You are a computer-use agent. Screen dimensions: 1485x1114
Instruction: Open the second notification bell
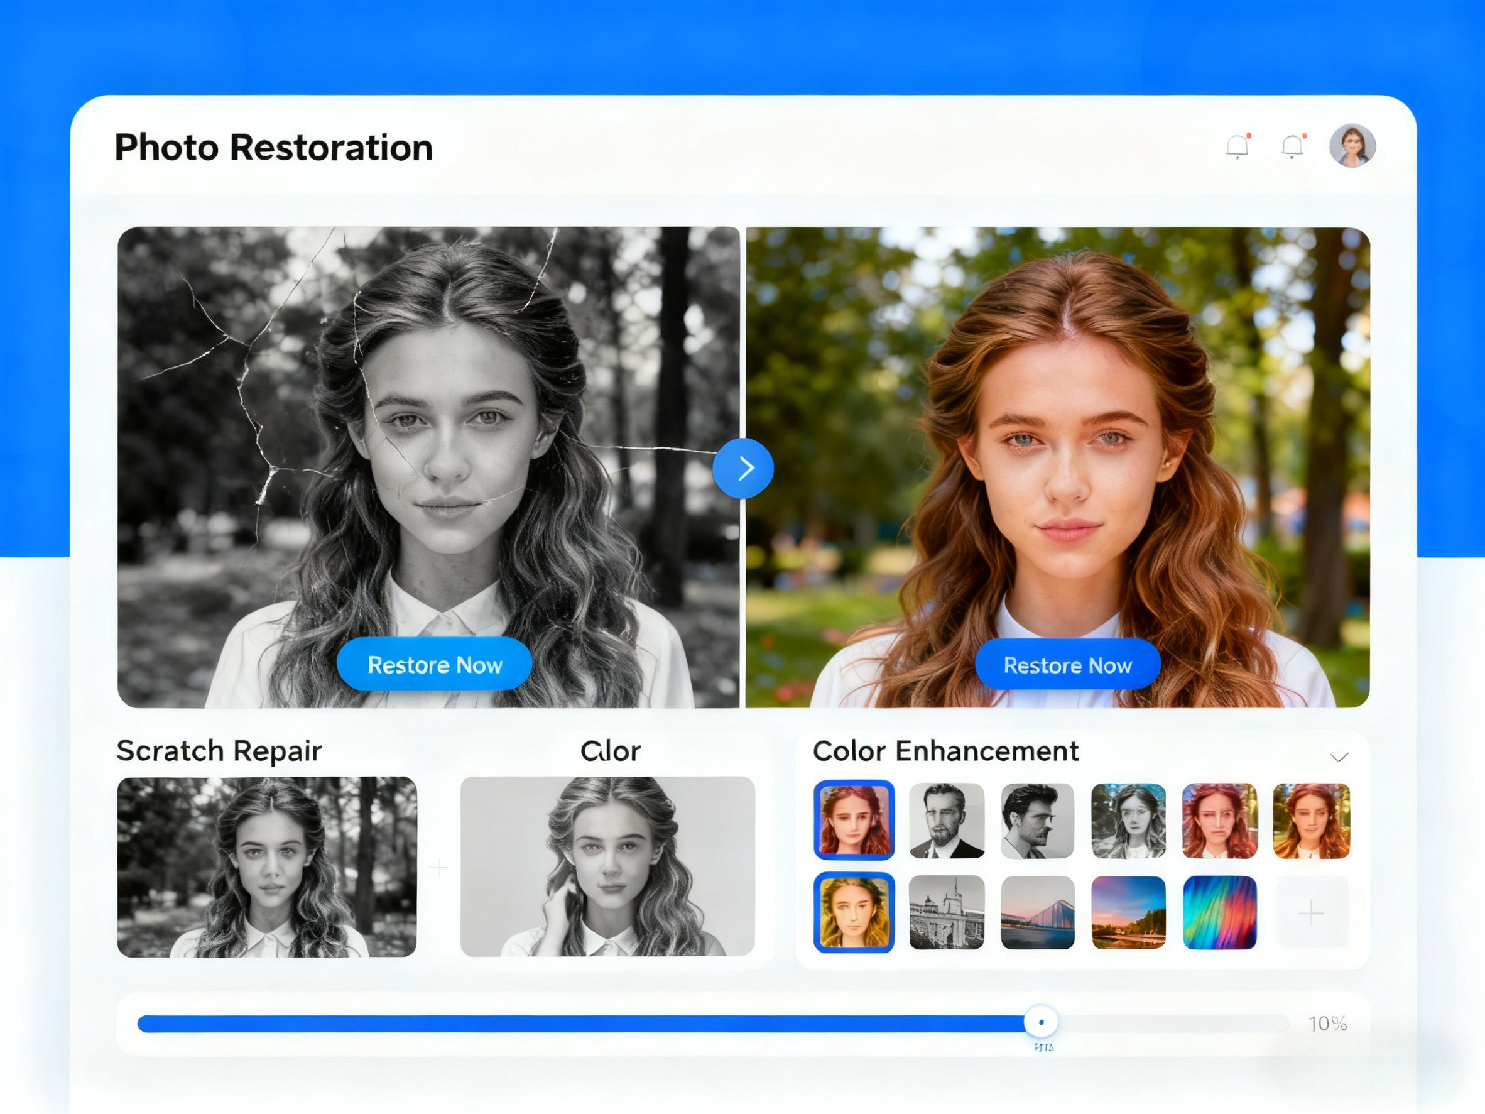click(x=1292, y=146)
